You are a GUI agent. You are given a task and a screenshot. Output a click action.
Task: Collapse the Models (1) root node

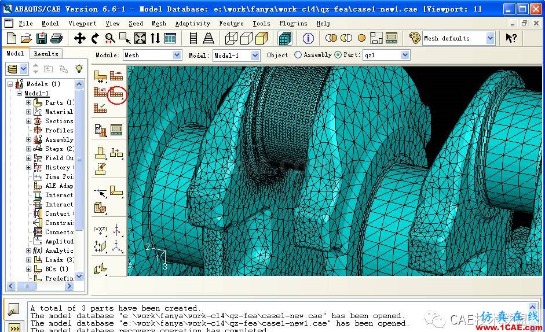click(x=10, y=84)
